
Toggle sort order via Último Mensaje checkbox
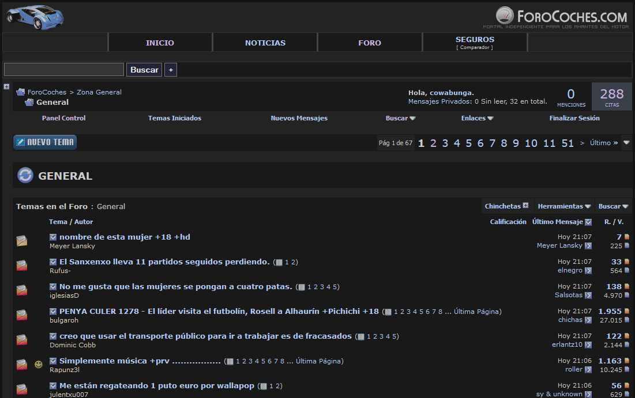coord(588,222)
